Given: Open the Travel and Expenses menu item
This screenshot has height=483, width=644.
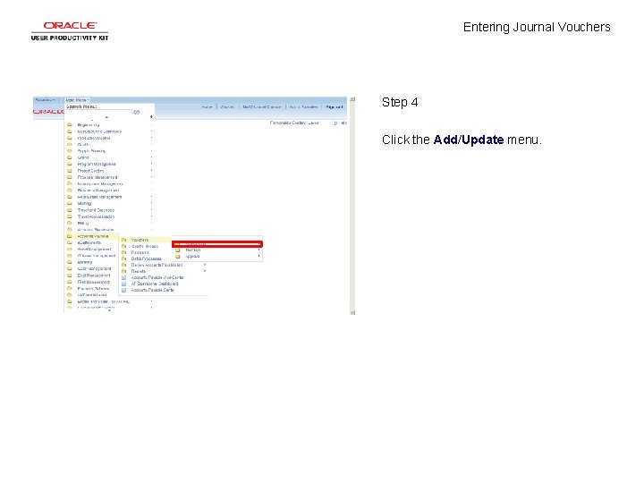Looking at the screenshot, I should [96, 210].
